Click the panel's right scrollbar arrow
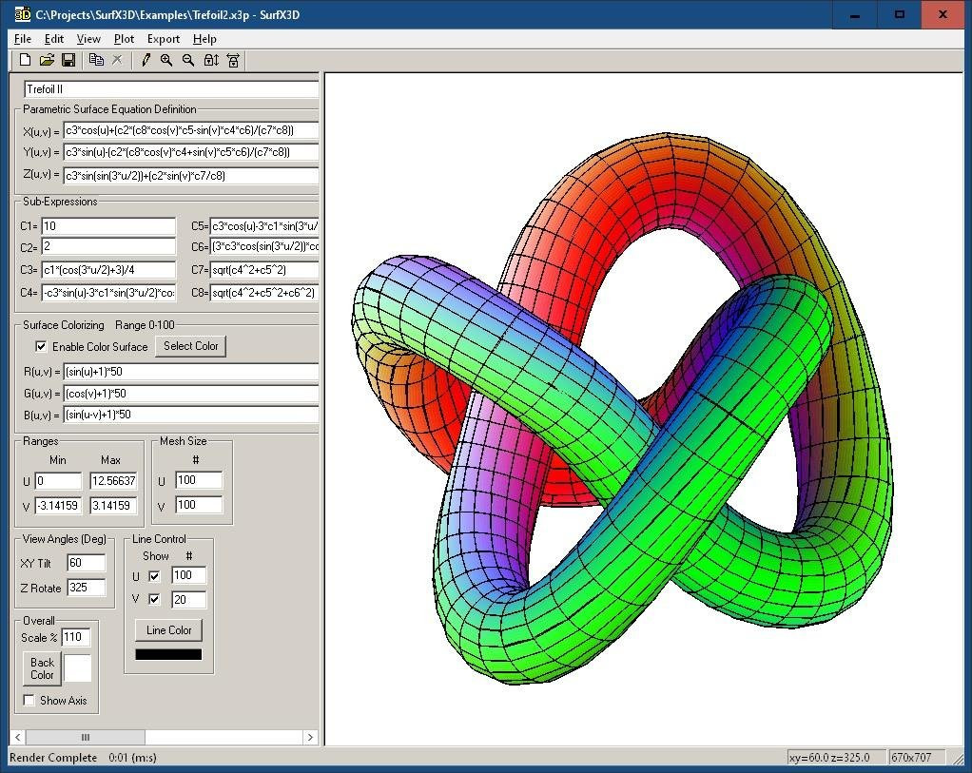 pos(310,737)
